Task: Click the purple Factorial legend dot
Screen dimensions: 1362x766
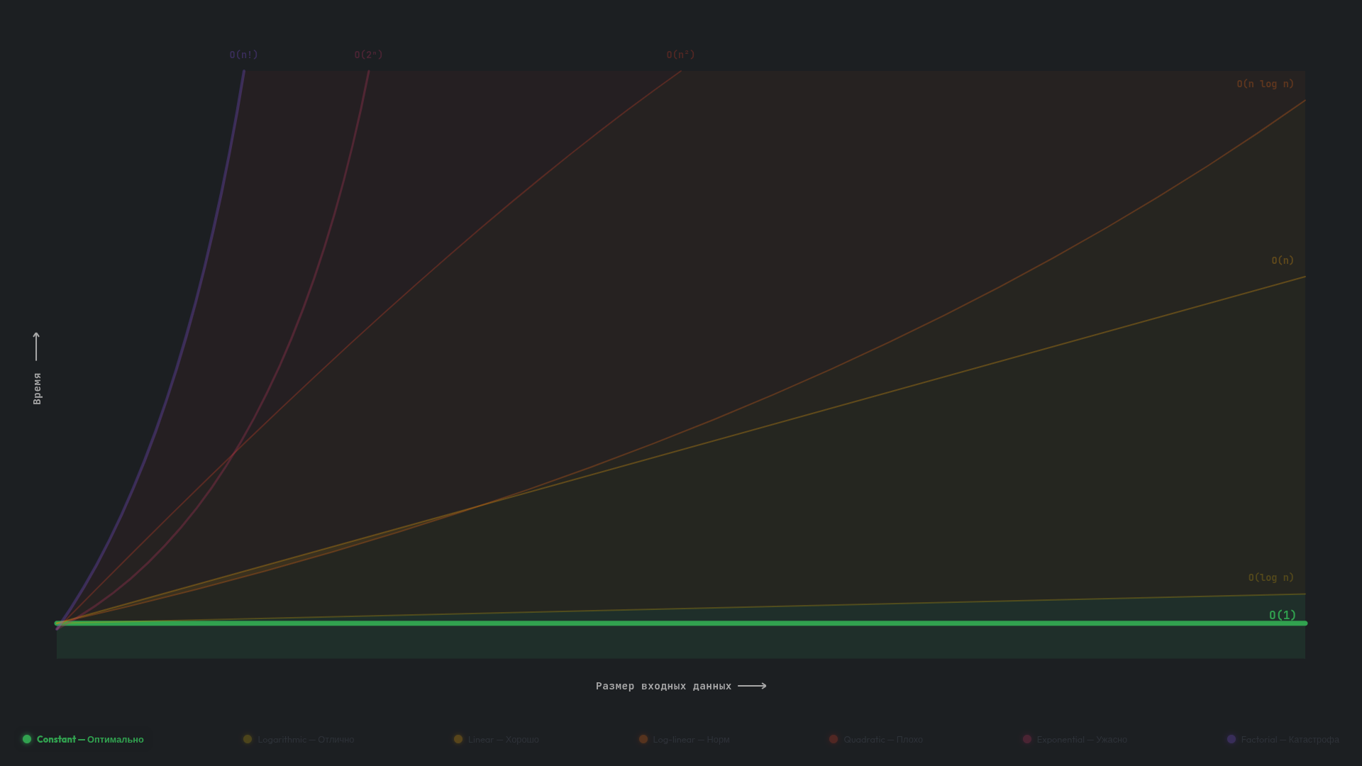Action: point(1231,739)
